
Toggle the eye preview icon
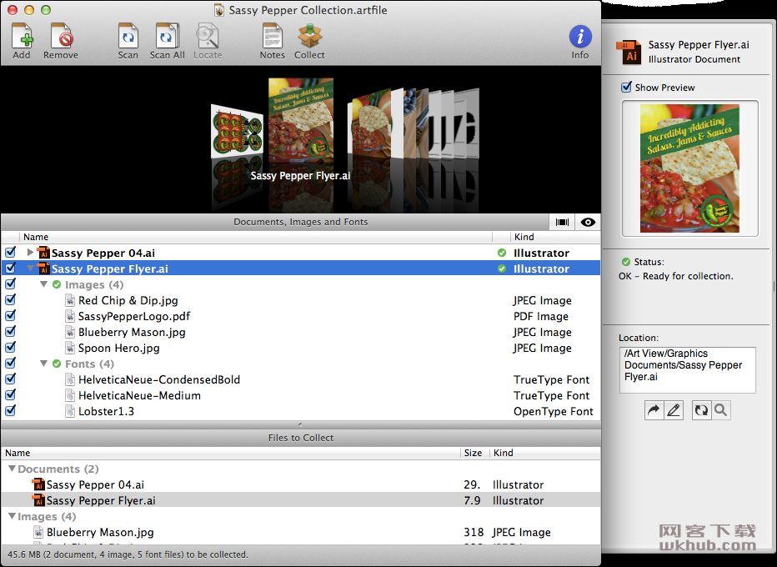(588, 222)
